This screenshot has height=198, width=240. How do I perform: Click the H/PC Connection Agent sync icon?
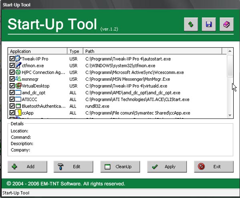(18, 72)
